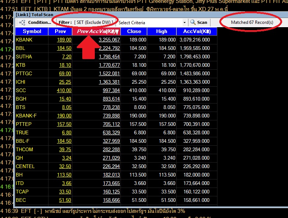This screenshot has height=218, width=288.
Task: Click THCOM PrevAccVal value 282,288
Action: pos(111,150)
